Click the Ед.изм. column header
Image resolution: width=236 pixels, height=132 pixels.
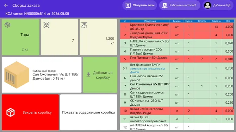177,21
